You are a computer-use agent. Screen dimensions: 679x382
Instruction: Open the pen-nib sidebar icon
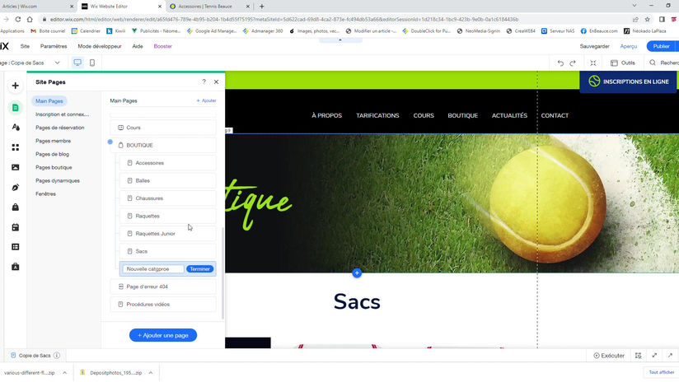point(16,188)
